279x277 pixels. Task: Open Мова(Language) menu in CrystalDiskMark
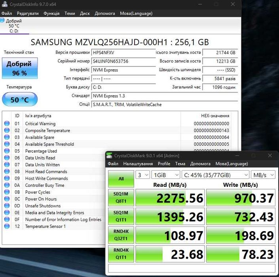tap(232, 164)
